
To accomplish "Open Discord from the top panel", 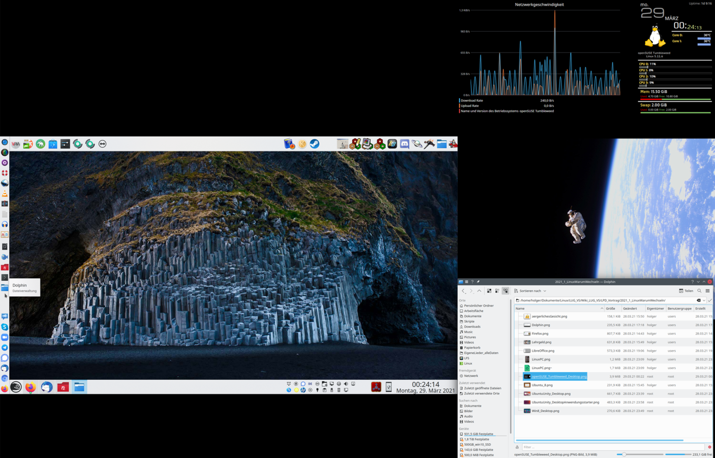I will [x=405, y=144].
